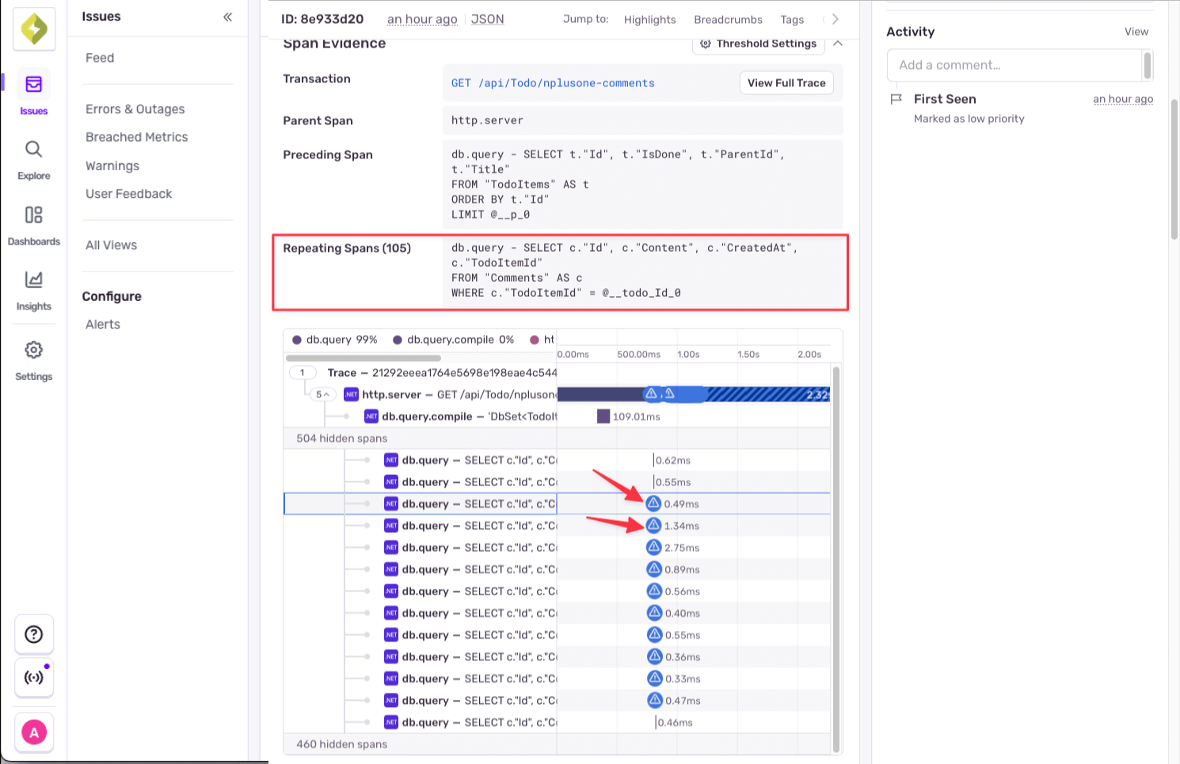This screenshot has width=1180, height=764.
Task: Open the Dashboards icon
Action: click(x=33, y=215)
